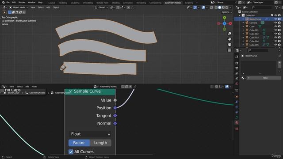The image size is (283, 159).
Task: Open the Global transform orientation dropdown
Action: click(101, 8)
